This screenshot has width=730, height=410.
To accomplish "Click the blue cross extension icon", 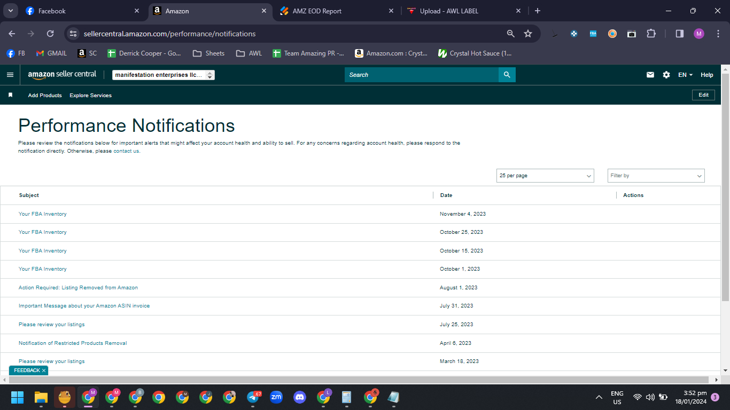I will [x=574, y=34].
